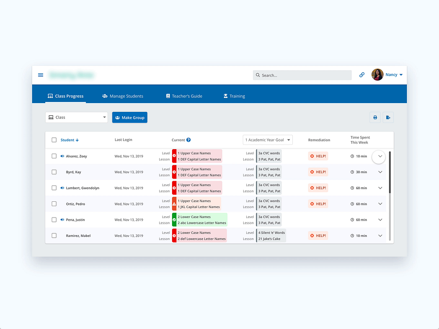Click the Search input field
The width and height of the screenshot is (439, 329).
tap(302, 75)
